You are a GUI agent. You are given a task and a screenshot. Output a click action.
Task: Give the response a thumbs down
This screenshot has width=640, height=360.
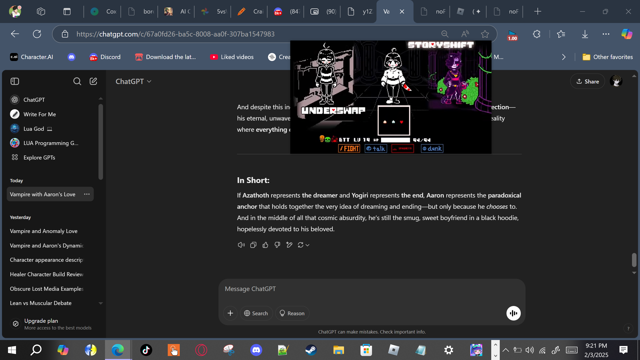point(277,245)
